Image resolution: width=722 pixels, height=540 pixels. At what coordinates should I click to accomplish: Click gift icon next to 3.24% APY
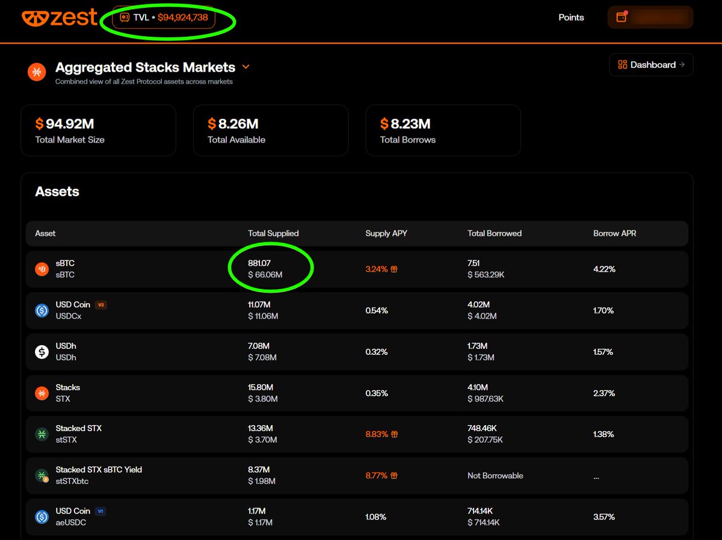coord(394,269)
